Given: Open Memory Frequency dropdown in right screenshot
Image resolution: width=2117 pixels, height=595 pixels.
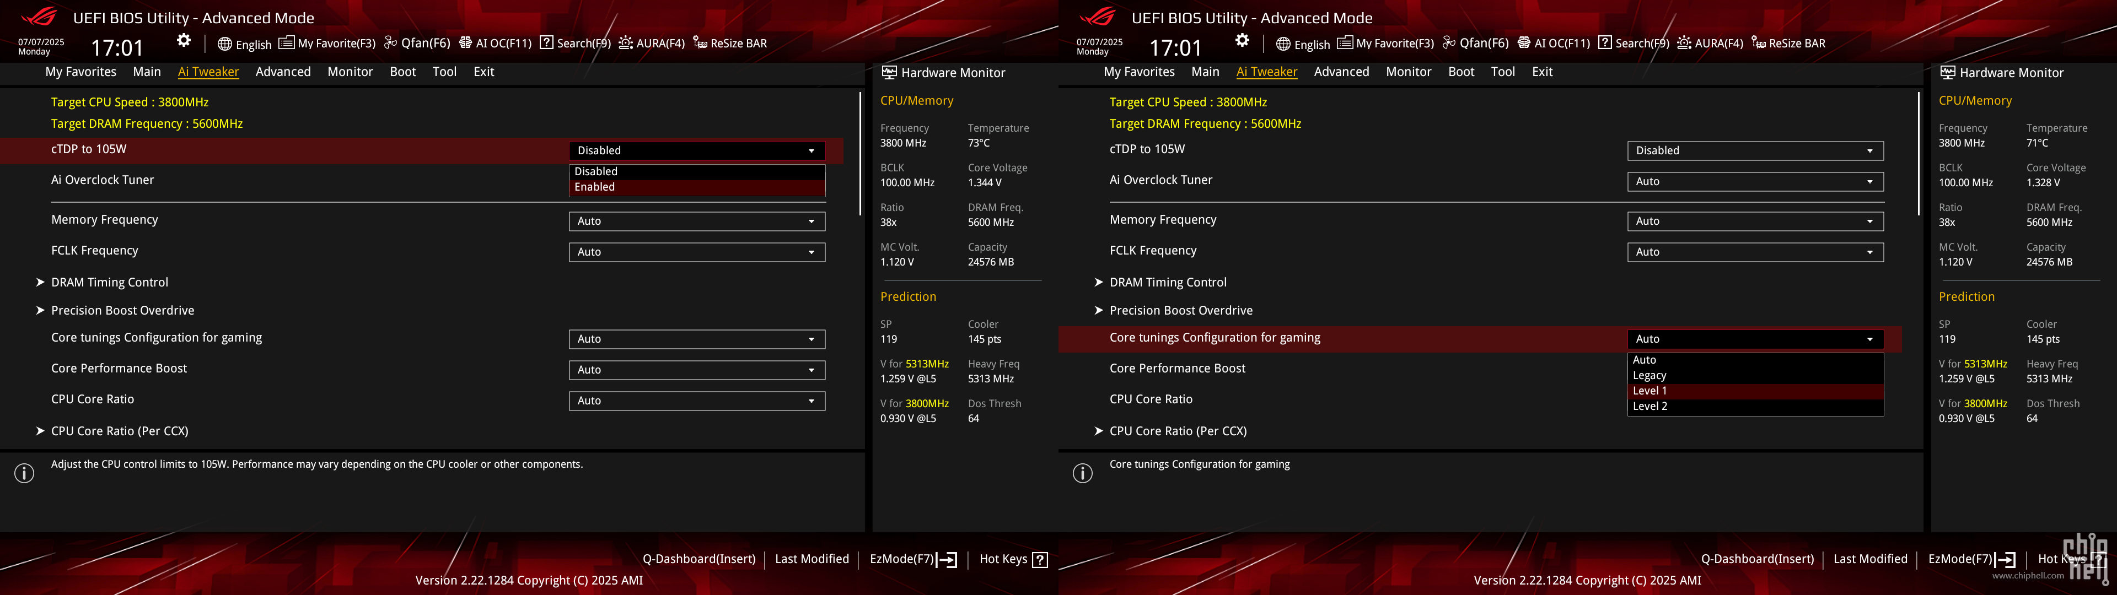Looking at the screenshot, I should [1755, 221].
